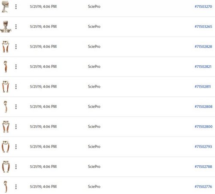The width and height of the screenshot is (215, 194).
Task: Open the three-dot menu for item #71503265
Action: point(16,27)
